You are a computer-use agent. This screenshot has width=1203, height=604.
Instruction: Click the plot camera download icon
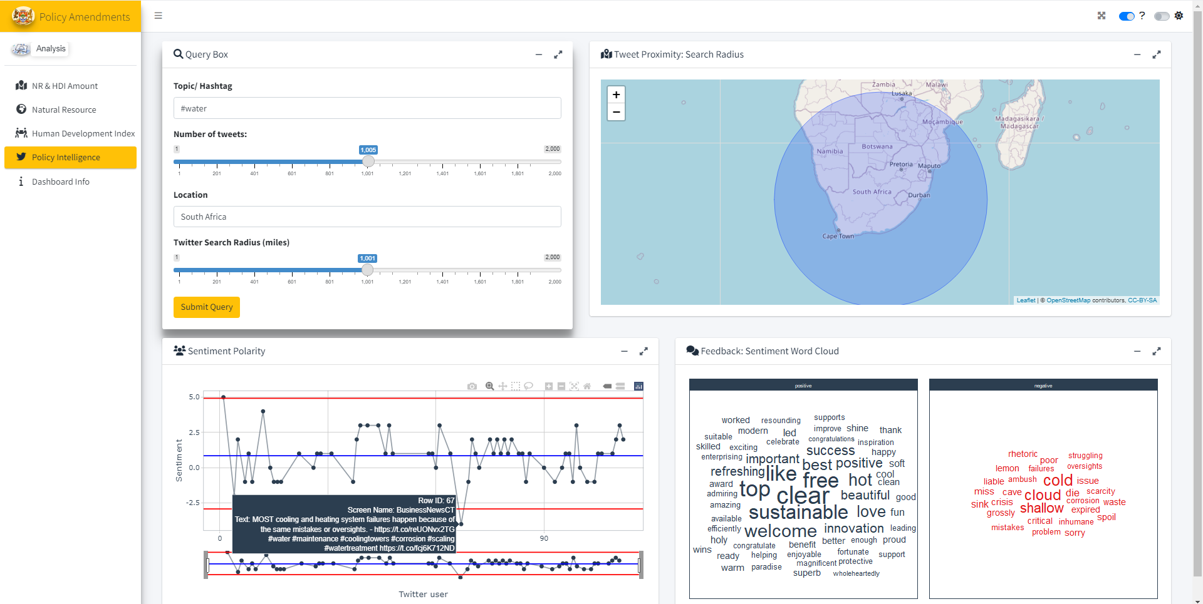472,386
